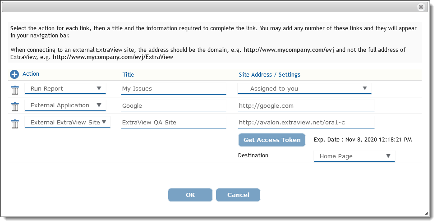This screenshot has width=437, height=224.
Task: Open the Run Report action dropdown
Action: 65,89
